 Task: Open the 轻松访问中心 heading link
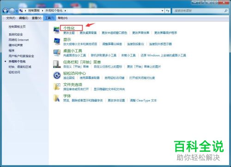click(75, 74)
